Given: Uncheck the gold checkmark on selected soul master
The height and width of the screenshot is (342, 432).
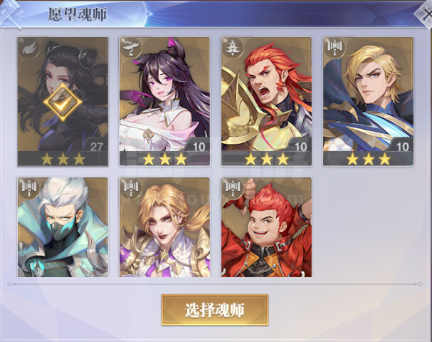Looking at the screenshot, I should pos(63,102).
